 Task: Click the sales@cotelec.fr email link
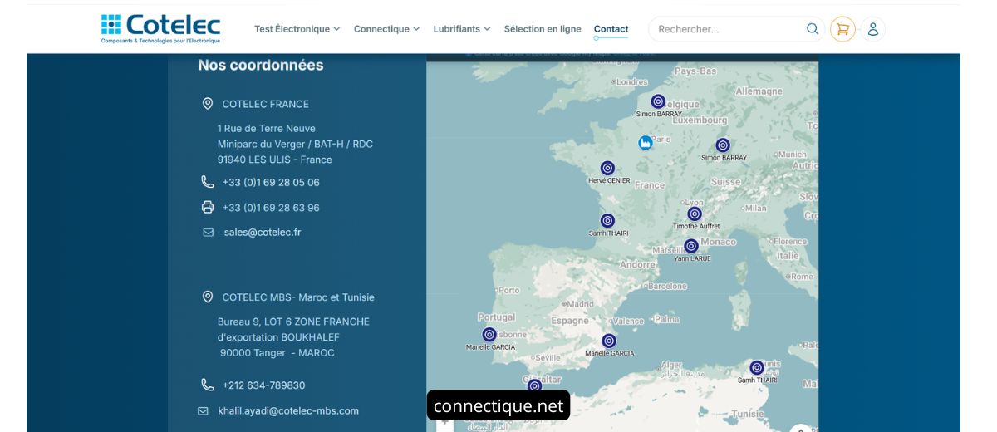(x=262, y=233)
